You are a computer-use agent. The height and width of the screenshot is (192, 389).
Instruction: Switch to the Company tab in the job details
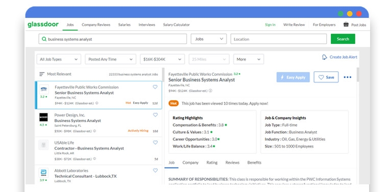190,162
